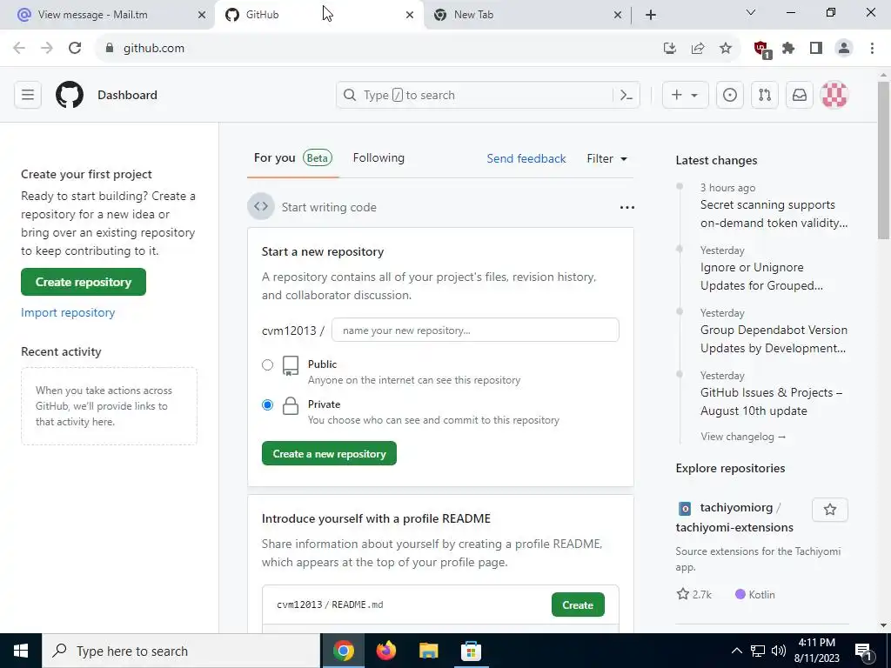Open Firefox from the taskbar
The width and height of the screenshot is (891, 668).
click(385, 651)
